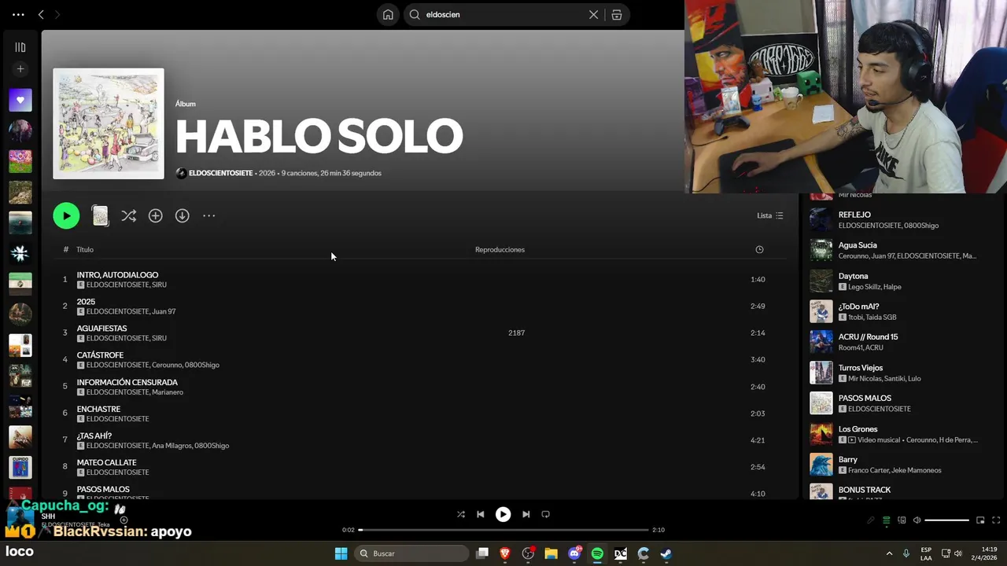Screen dimensions: 1007x566
Task: Skip to the next track
Action: tap(526, 514)
